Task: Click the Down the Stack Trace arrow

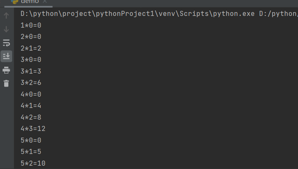Action: (x=6, y=29)
